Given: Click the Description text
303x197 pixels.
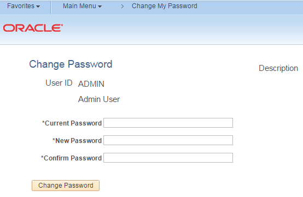Looking at the screenshot, I should pyautogui.click(x=278, y=68).
